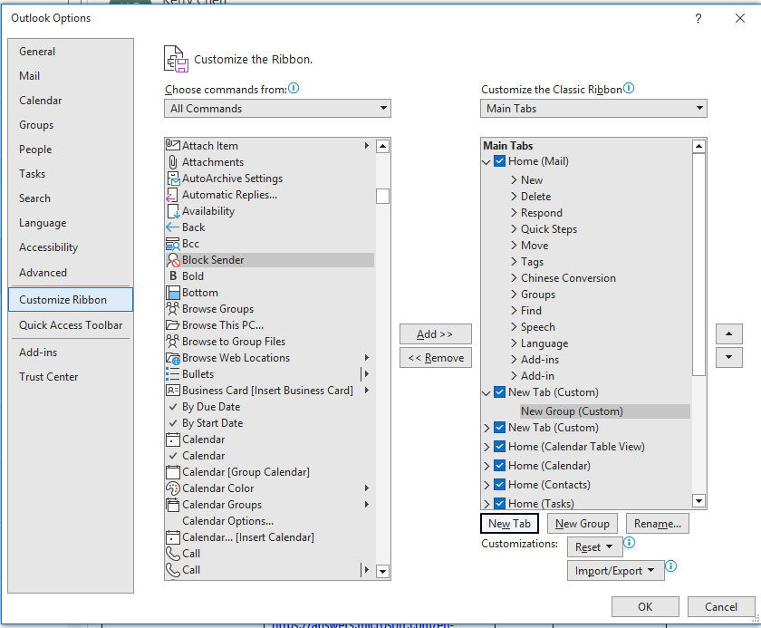This screenshot has height=628, width=761.
Task: Open the Main Tabs dropdown
Action: [593, 108]
